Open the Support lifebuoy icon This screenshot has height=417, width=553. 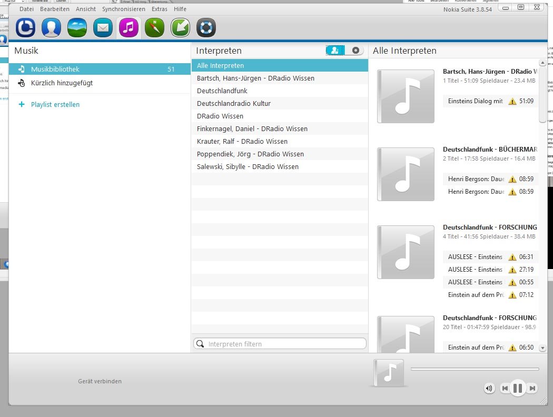(x=206, y=27)
